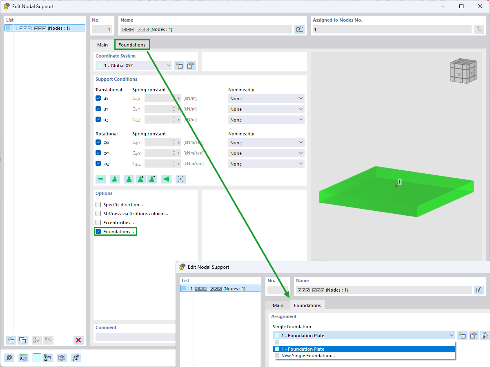
Task: Switch to the Main tab
Action: (x=102, y=45)
